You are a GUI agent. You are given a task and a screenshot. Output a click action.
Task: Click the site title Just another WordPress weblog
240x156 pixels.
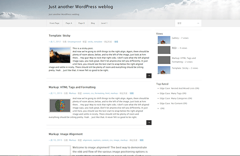(81, 7)
